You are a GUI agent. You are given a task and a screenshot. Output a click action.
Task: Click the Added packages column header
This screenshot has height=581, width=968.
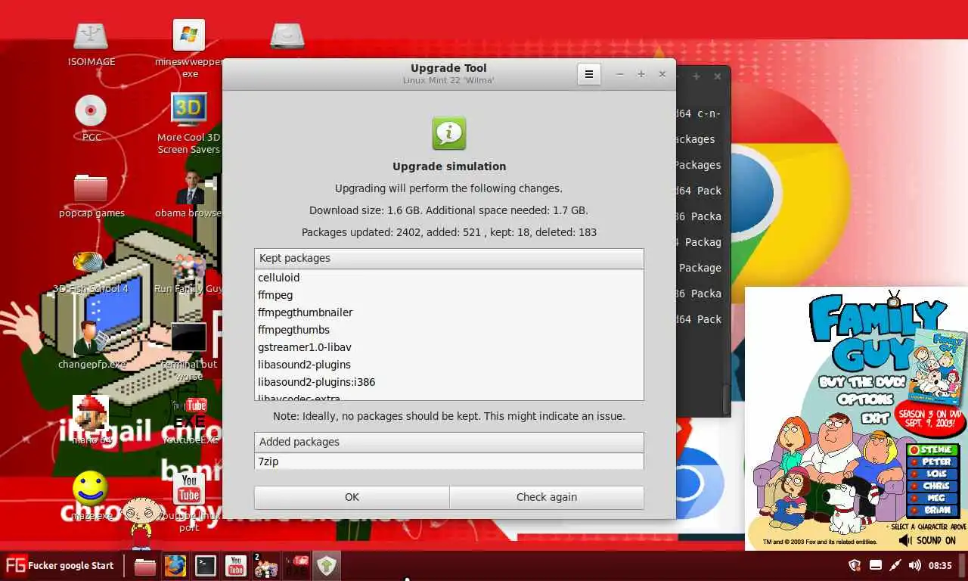[x=449, y=442]
